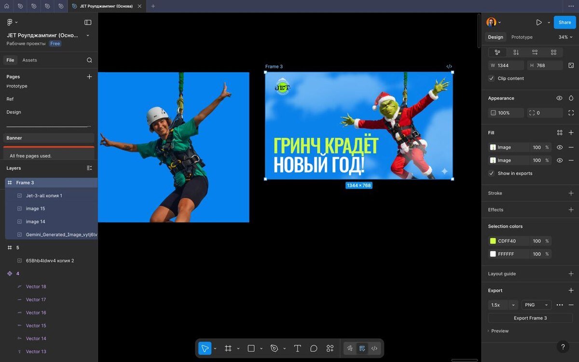Collapse all layers icon in Layers header
The image size is (579, 362).
[x=89, y=168]
